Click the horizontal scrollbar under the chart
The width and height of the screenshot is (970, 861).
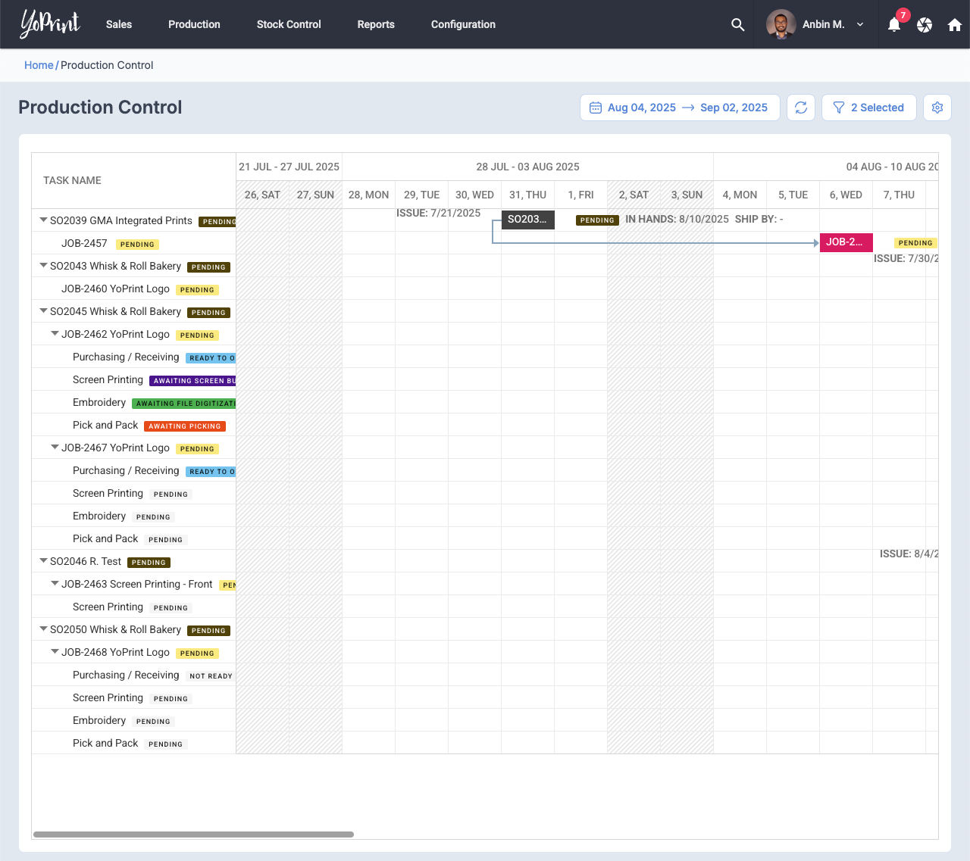coord(193,834)
